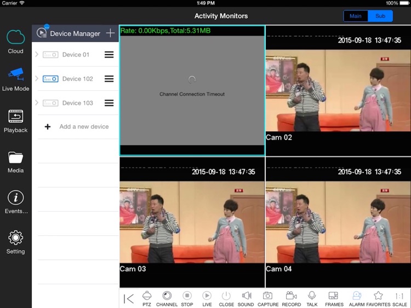411x308 pixels.
Task: Click the Cam 02 label
Action: [279, 137]
